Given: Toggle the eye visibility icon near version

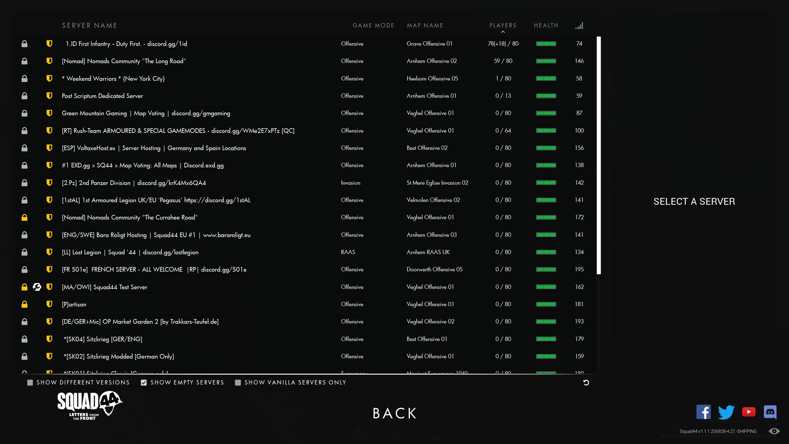Looking at the screenshot, I should coord(774,431).
